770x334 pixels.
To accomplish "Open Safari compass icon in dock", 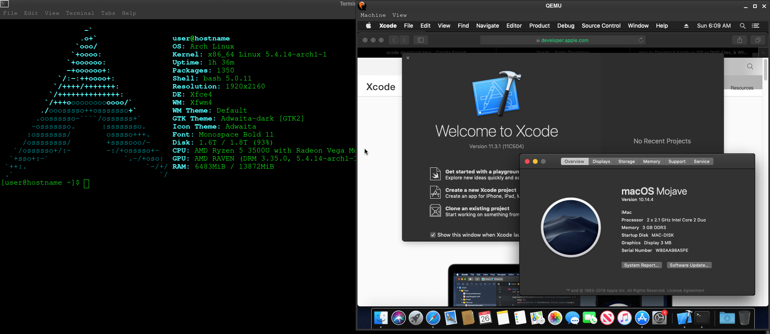I will tap(433, 318).
